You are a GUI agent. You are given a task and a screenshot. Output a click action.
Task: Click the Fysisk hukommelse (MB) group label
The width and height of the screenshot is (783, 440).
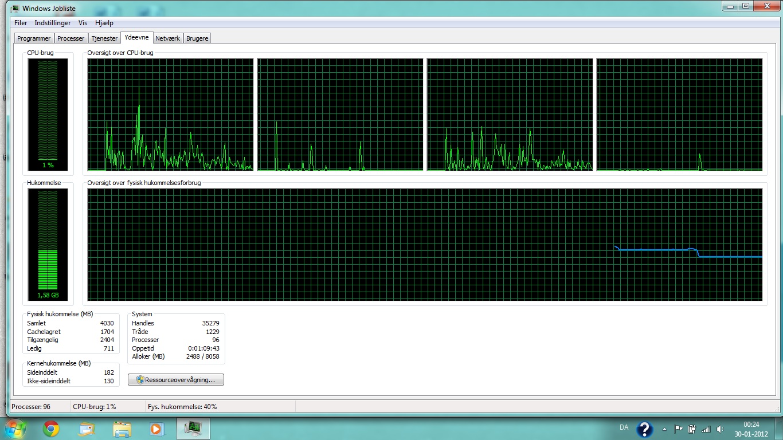tap(60, 314)
